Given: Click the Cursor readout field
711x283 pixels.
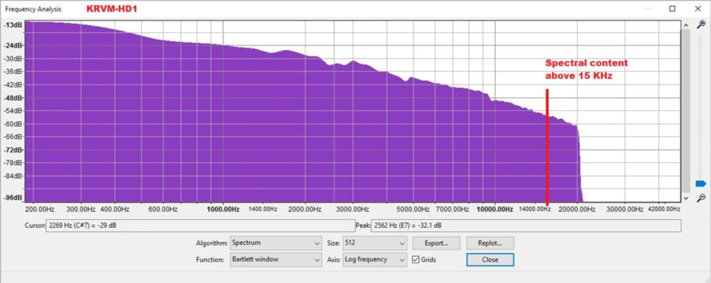Looking at the screenshot, I should coord(200,225).
